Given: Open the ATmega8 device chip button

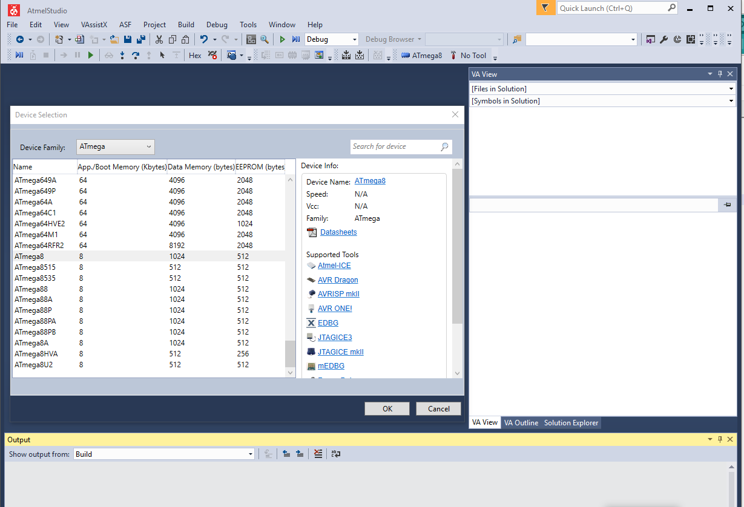Looking at the screenshot, I should coord(421,55).
